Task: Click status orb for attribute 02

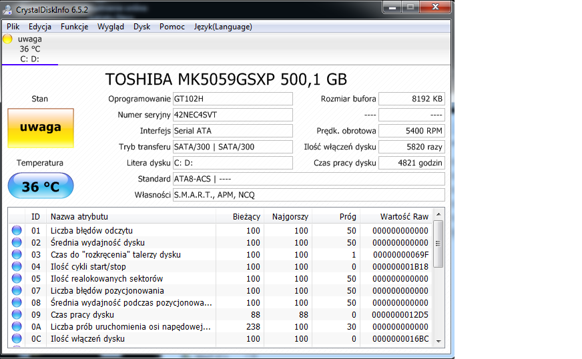Action: [x=17, y=242]
